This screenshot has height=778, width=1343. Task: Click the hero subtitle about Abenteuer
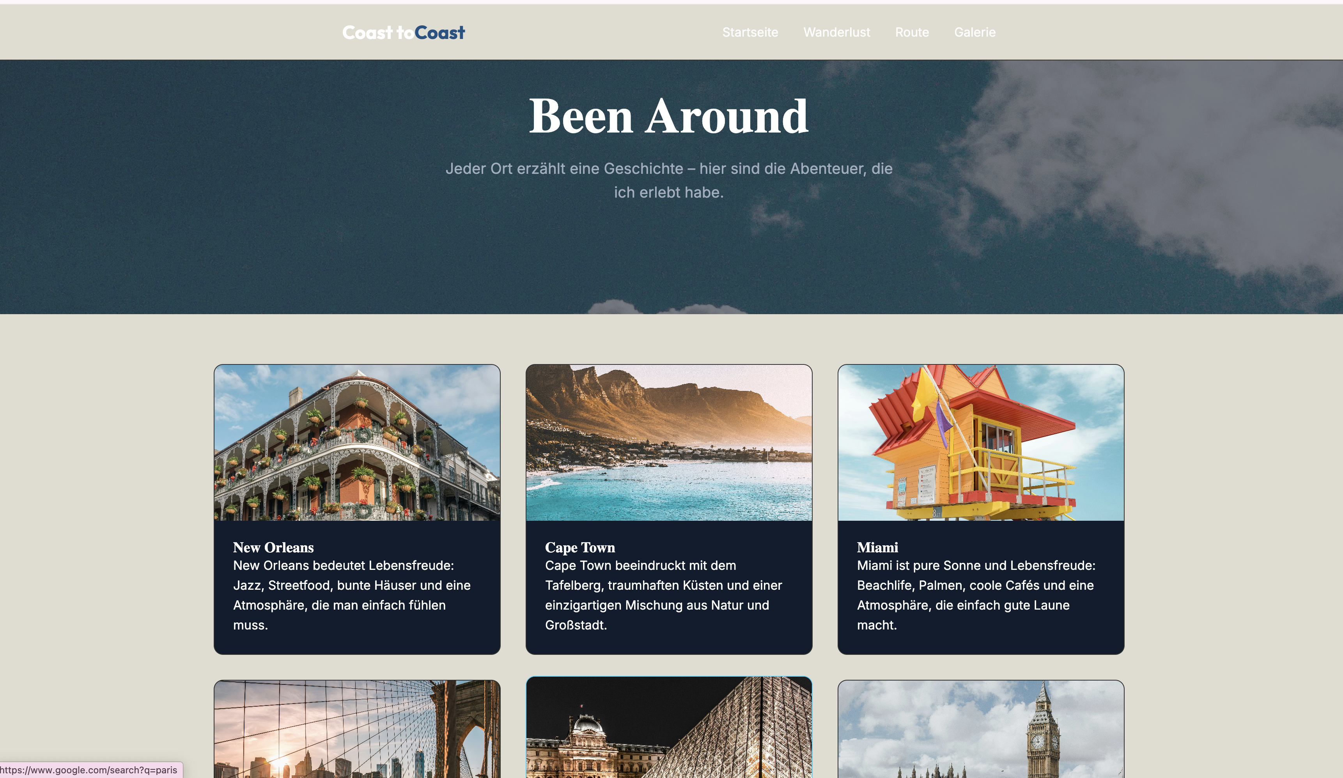coord(668,180)
